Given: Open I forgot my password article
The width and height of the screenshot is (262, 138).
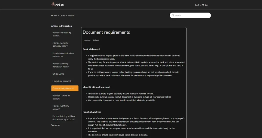Looking at the screenshot, I should click(62, 81).
